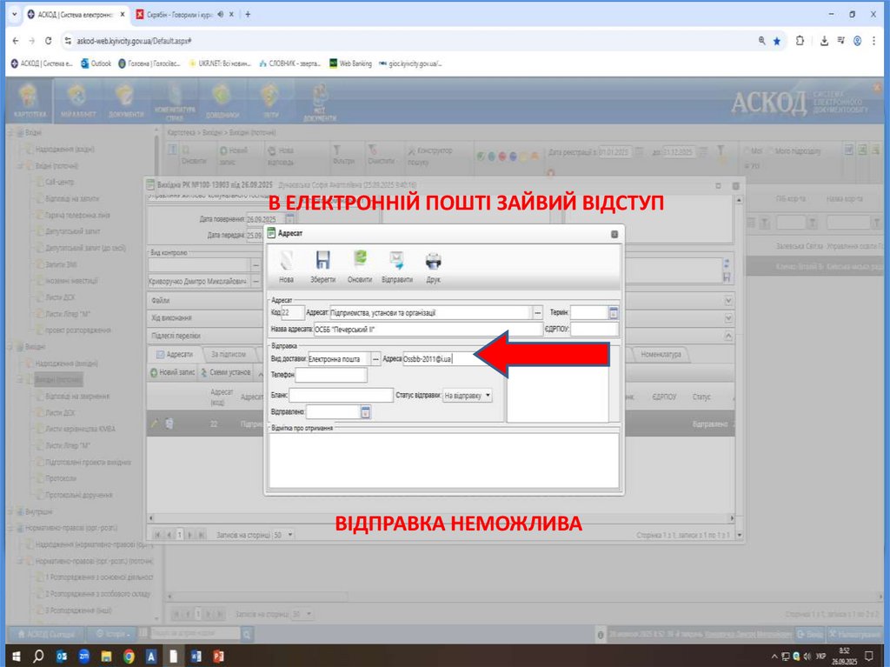Close the Адресат dialog
The height and width of the screenshot is (667, 890).
coord(614,234)
